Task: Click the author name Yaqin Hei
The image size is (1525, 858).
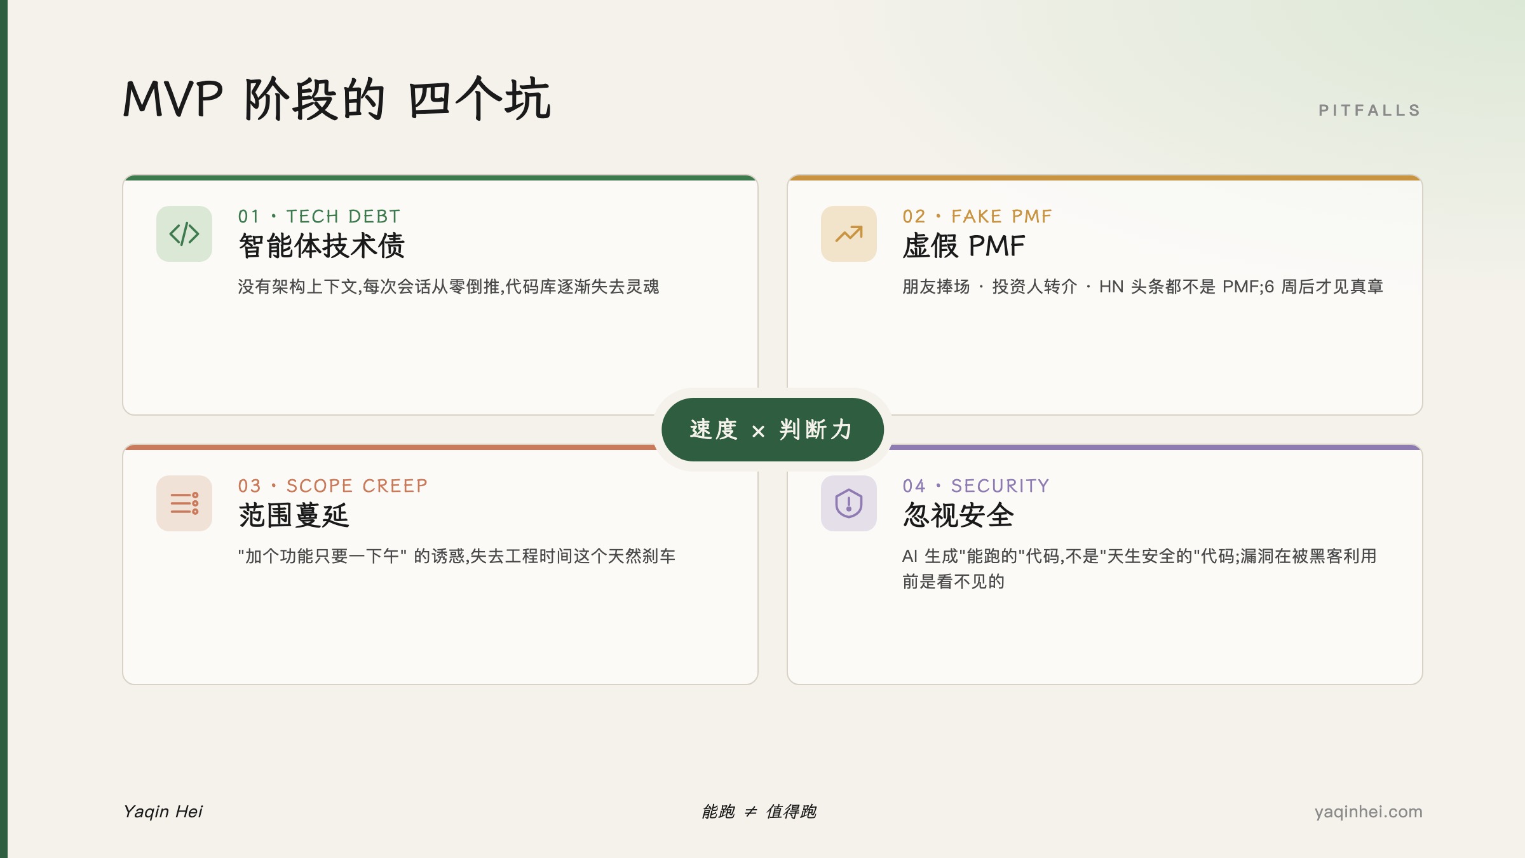Action: coord(163,812)
